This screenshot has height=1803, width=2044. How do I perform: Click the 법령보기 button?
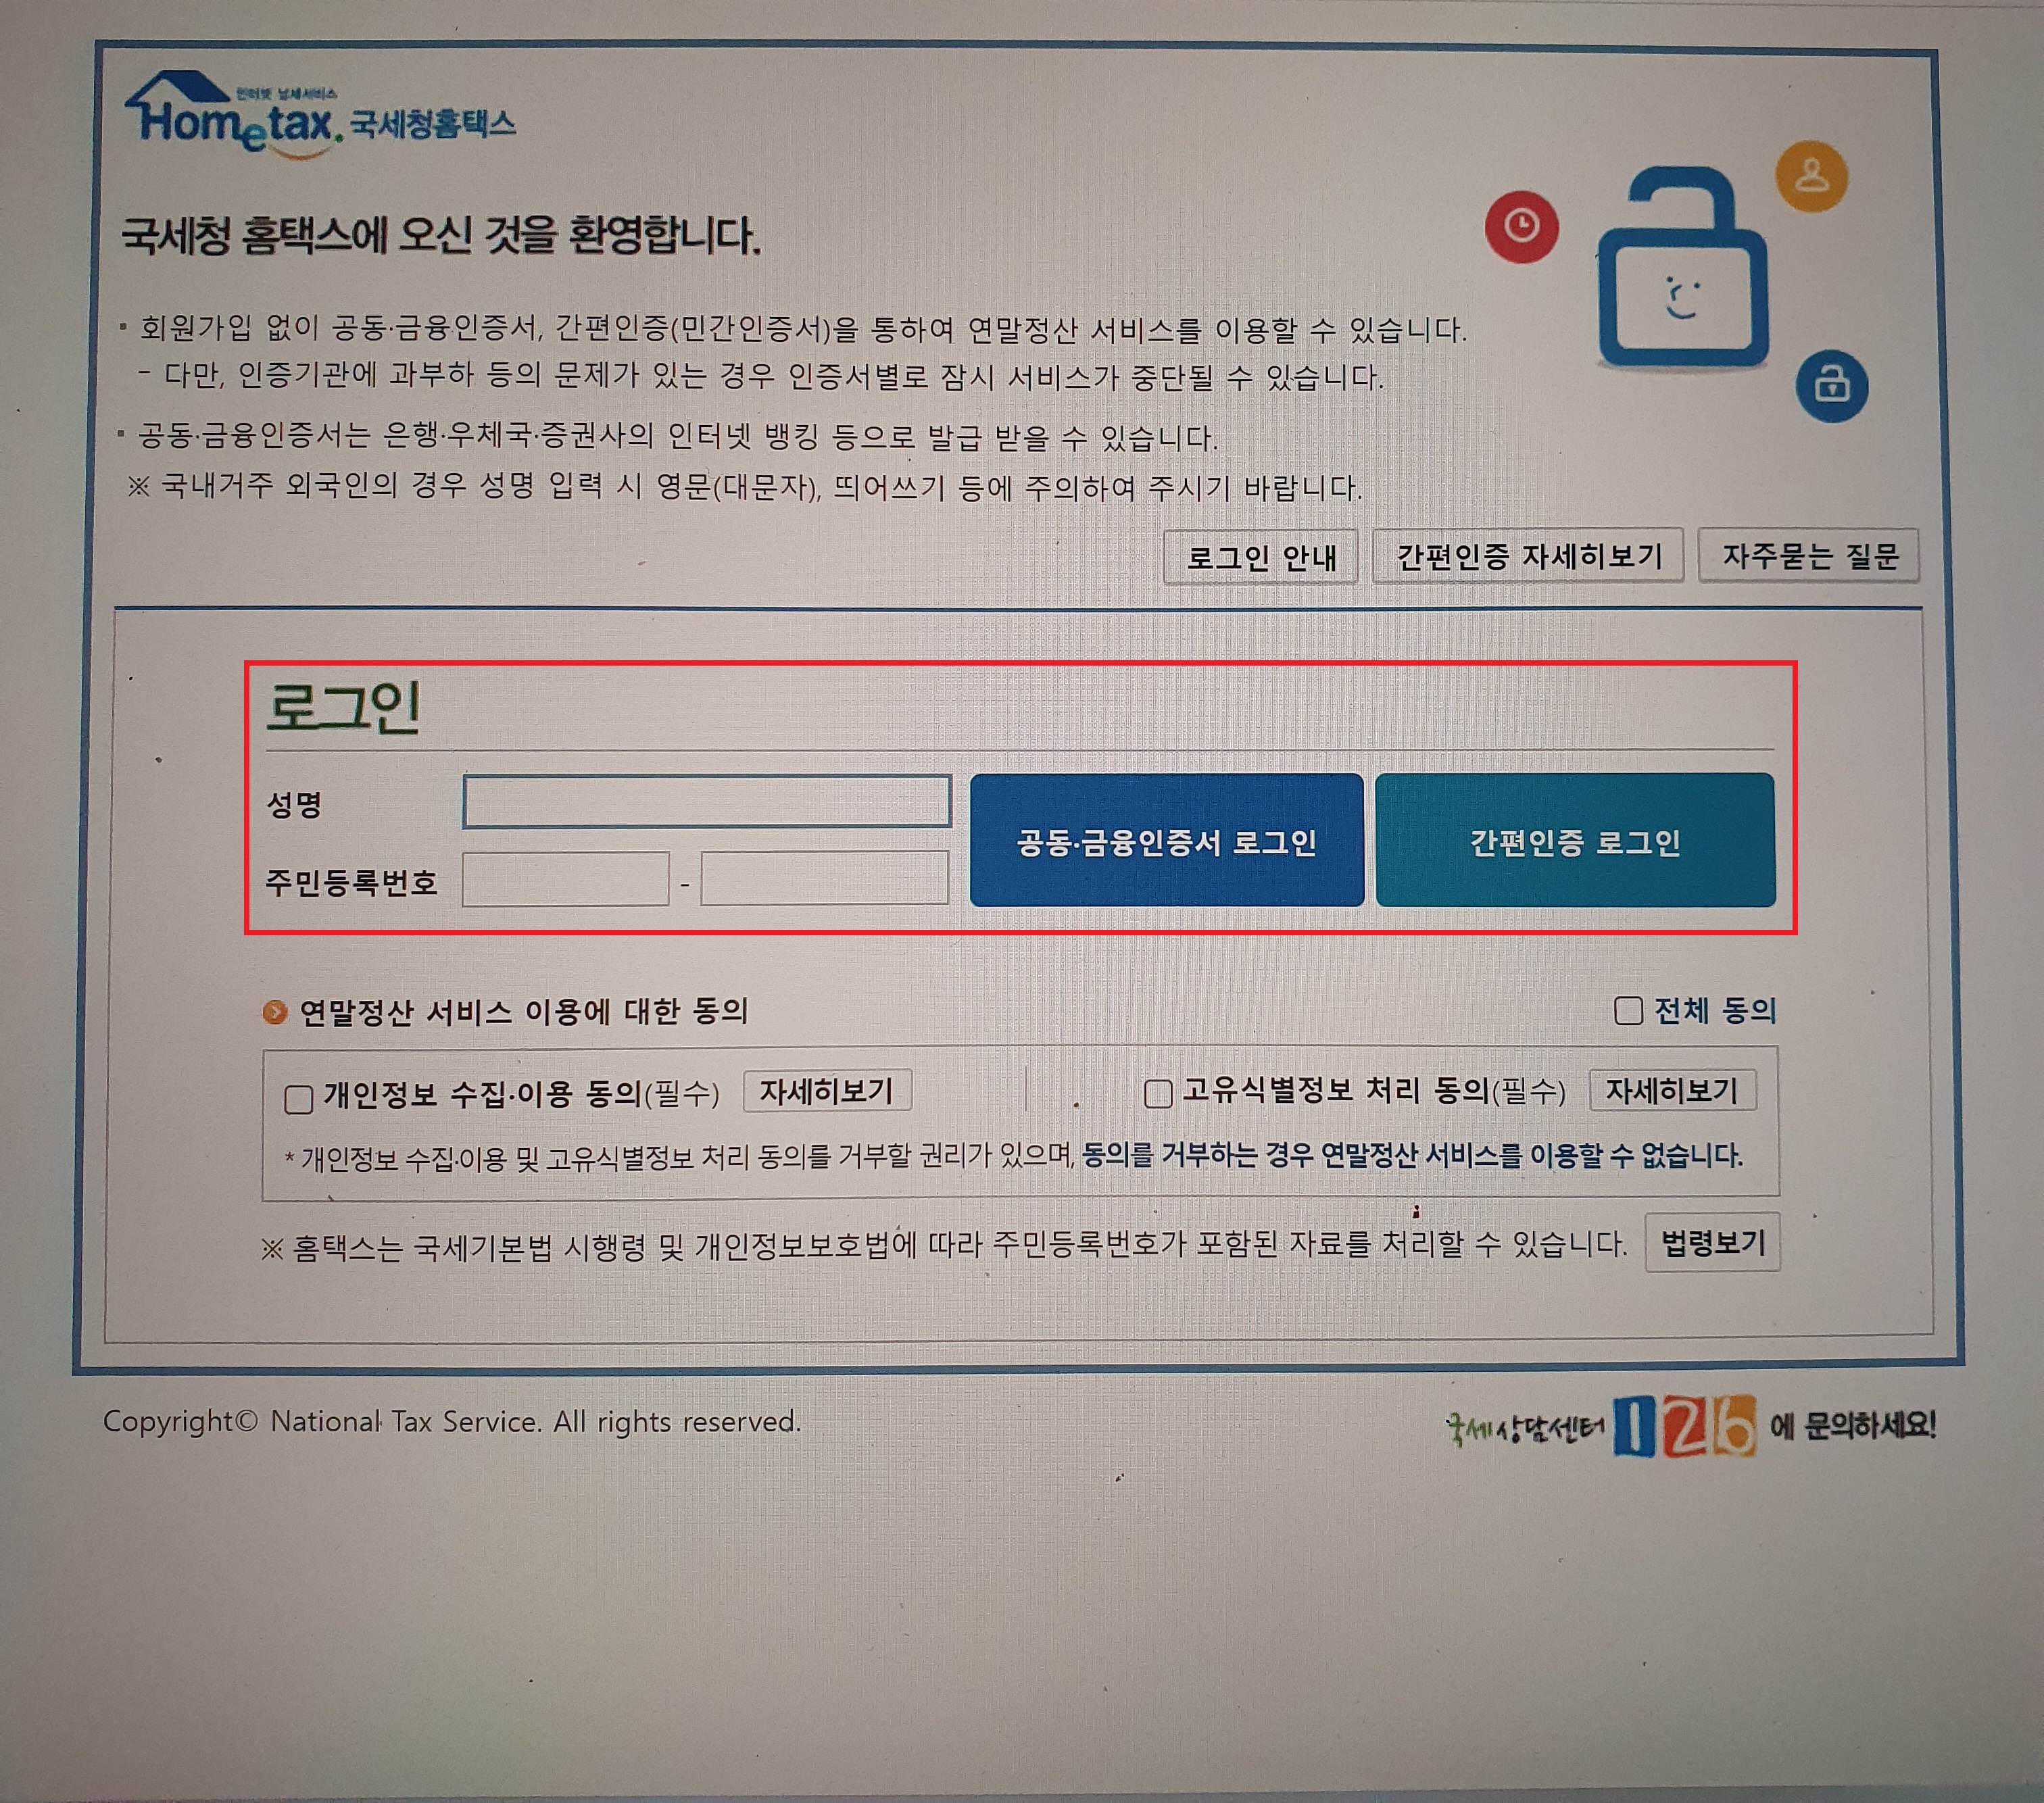click(1712, 1243)
